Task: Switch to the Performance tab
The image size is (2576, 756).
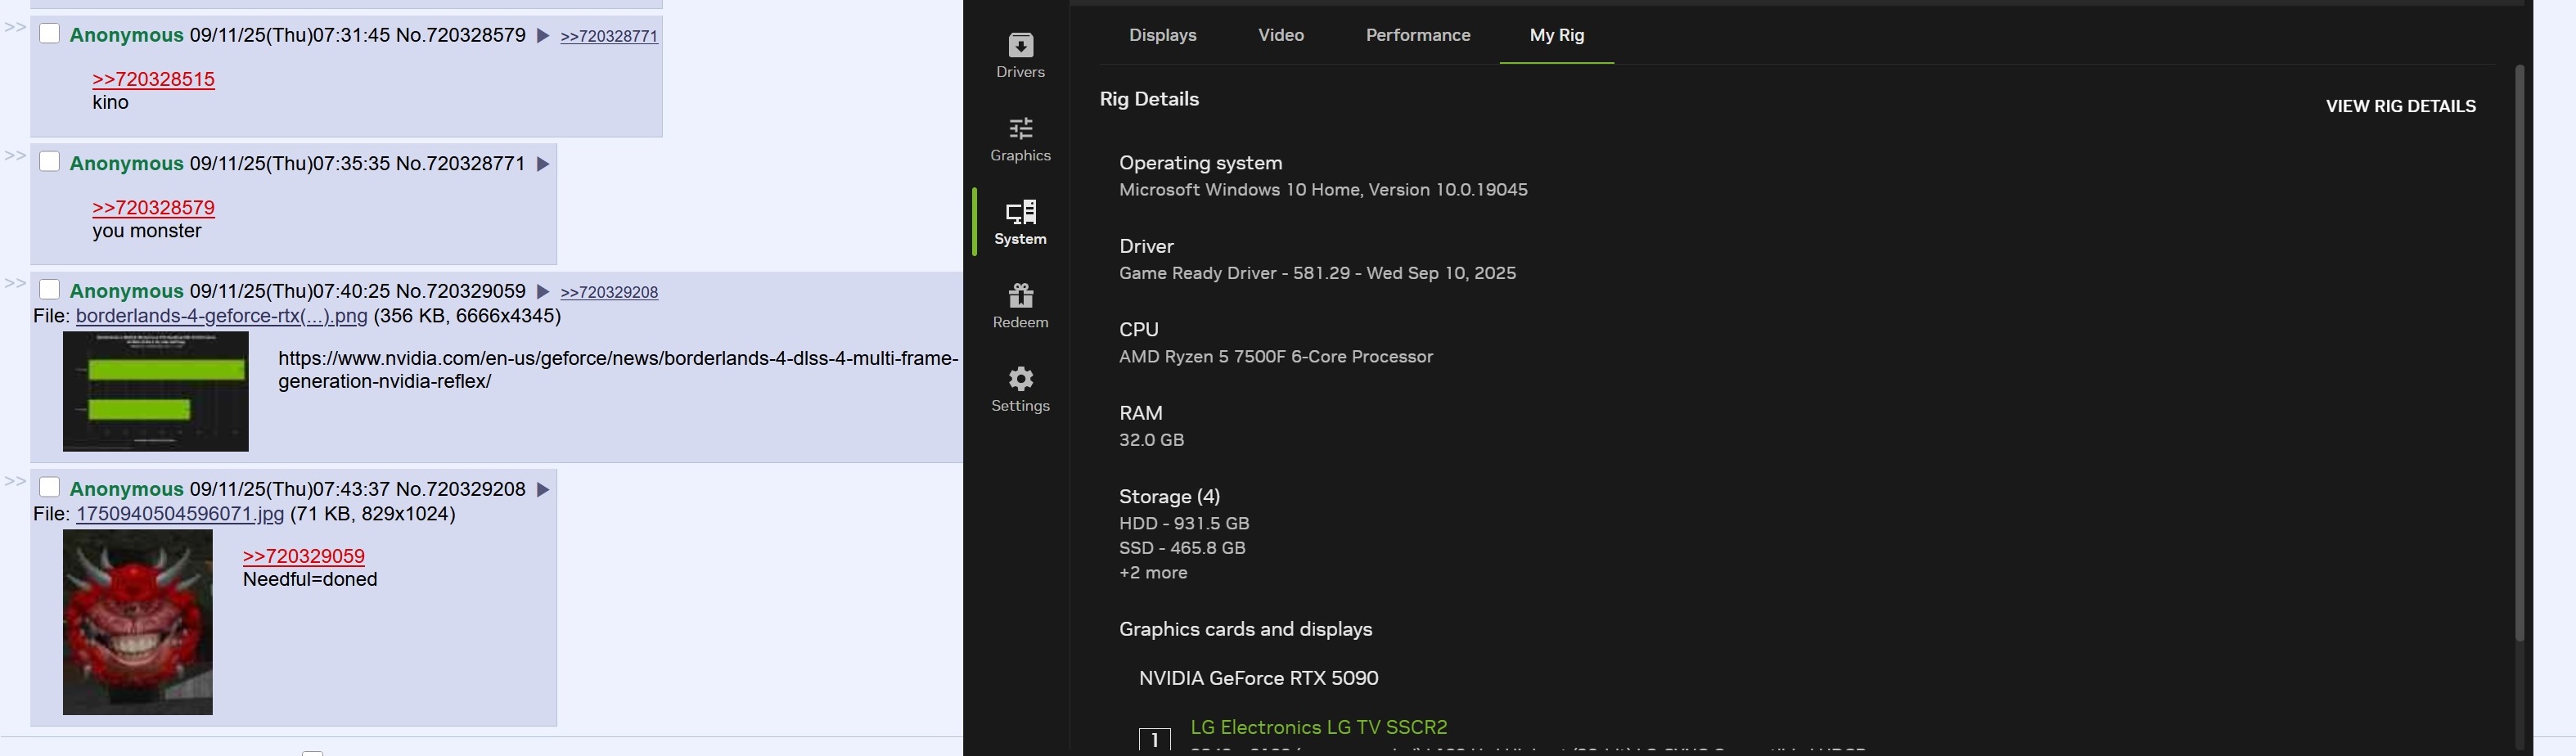Action: pos(1418,35)
